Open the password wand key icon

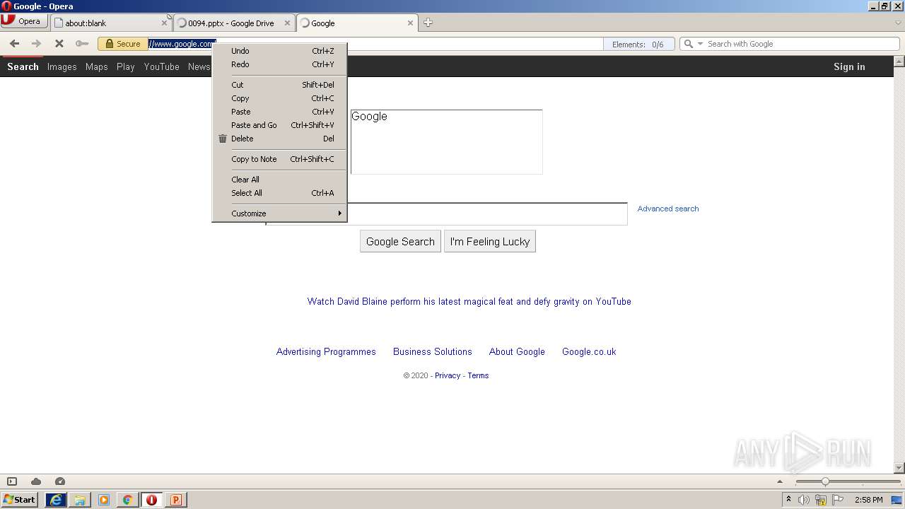click(82, 44)
